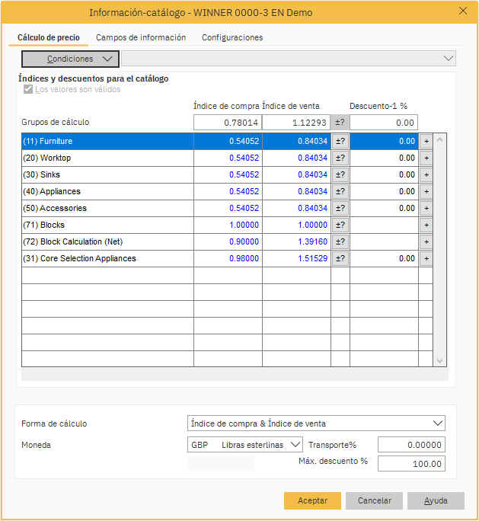Image resolution: width=479 pixels, height=521 pixels.
Task: Click the Aceptar button
Action: [312, 500]
